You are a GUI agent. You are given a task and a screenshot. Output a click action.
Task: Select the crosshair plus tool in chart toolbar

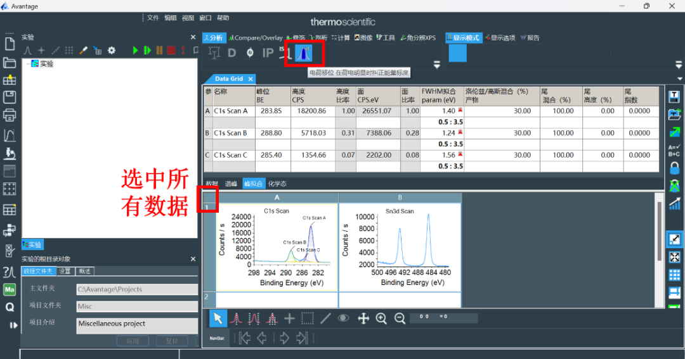click(x=289, y=318)
